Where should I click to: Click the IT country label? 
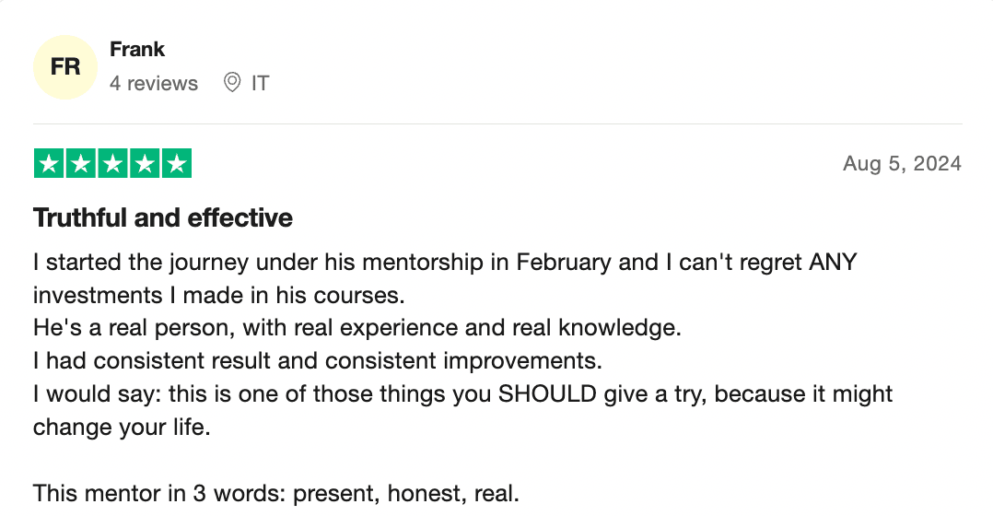point(260,83)
